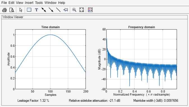Pick the Insert Arrow tool
This screenshot has width=189, height=107.
tap(51, 10)
